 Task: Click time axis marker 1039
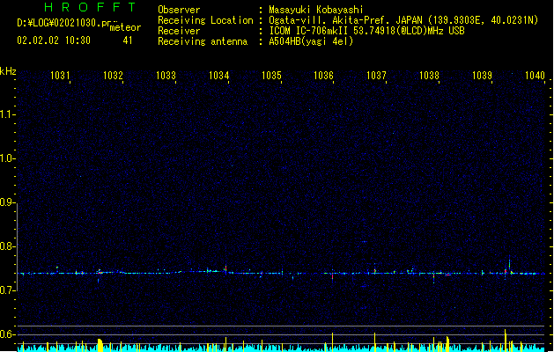[482, 76]
